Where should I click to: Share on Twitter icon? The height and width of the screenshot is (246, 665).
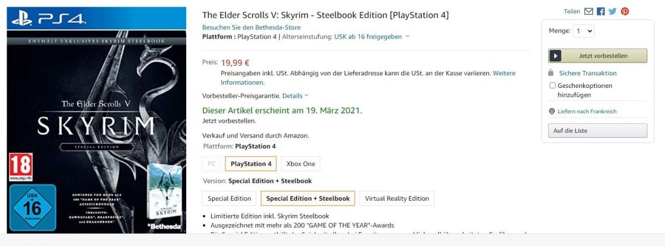[612, 11]
